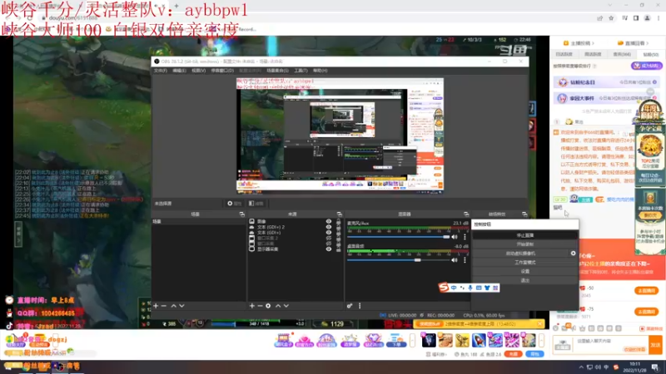Viewport: 666px width, 374px height.
Task: Enable 工作室模式 in OBS controls
Action: (525, 263)
